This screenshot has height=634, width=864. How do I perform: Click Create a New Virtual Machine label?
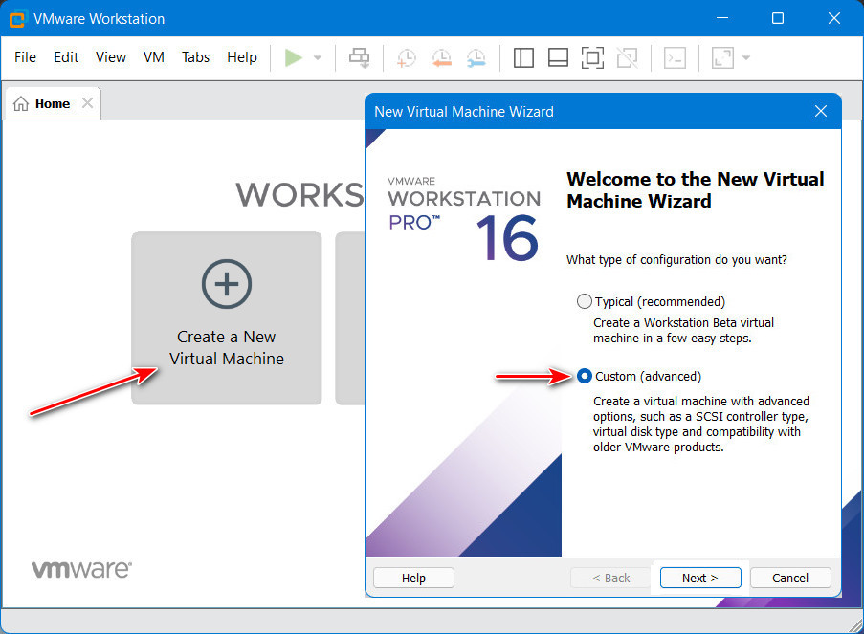(x=227, y=347)
